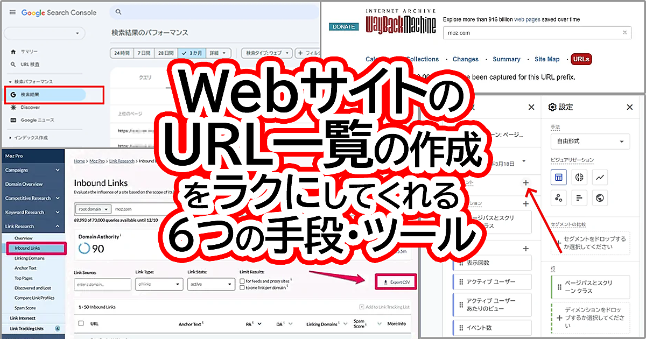Open the Search Console hamburger menu
Viewport: 646px width, 339px height.
pyautogui.click(x=12, y=12)
